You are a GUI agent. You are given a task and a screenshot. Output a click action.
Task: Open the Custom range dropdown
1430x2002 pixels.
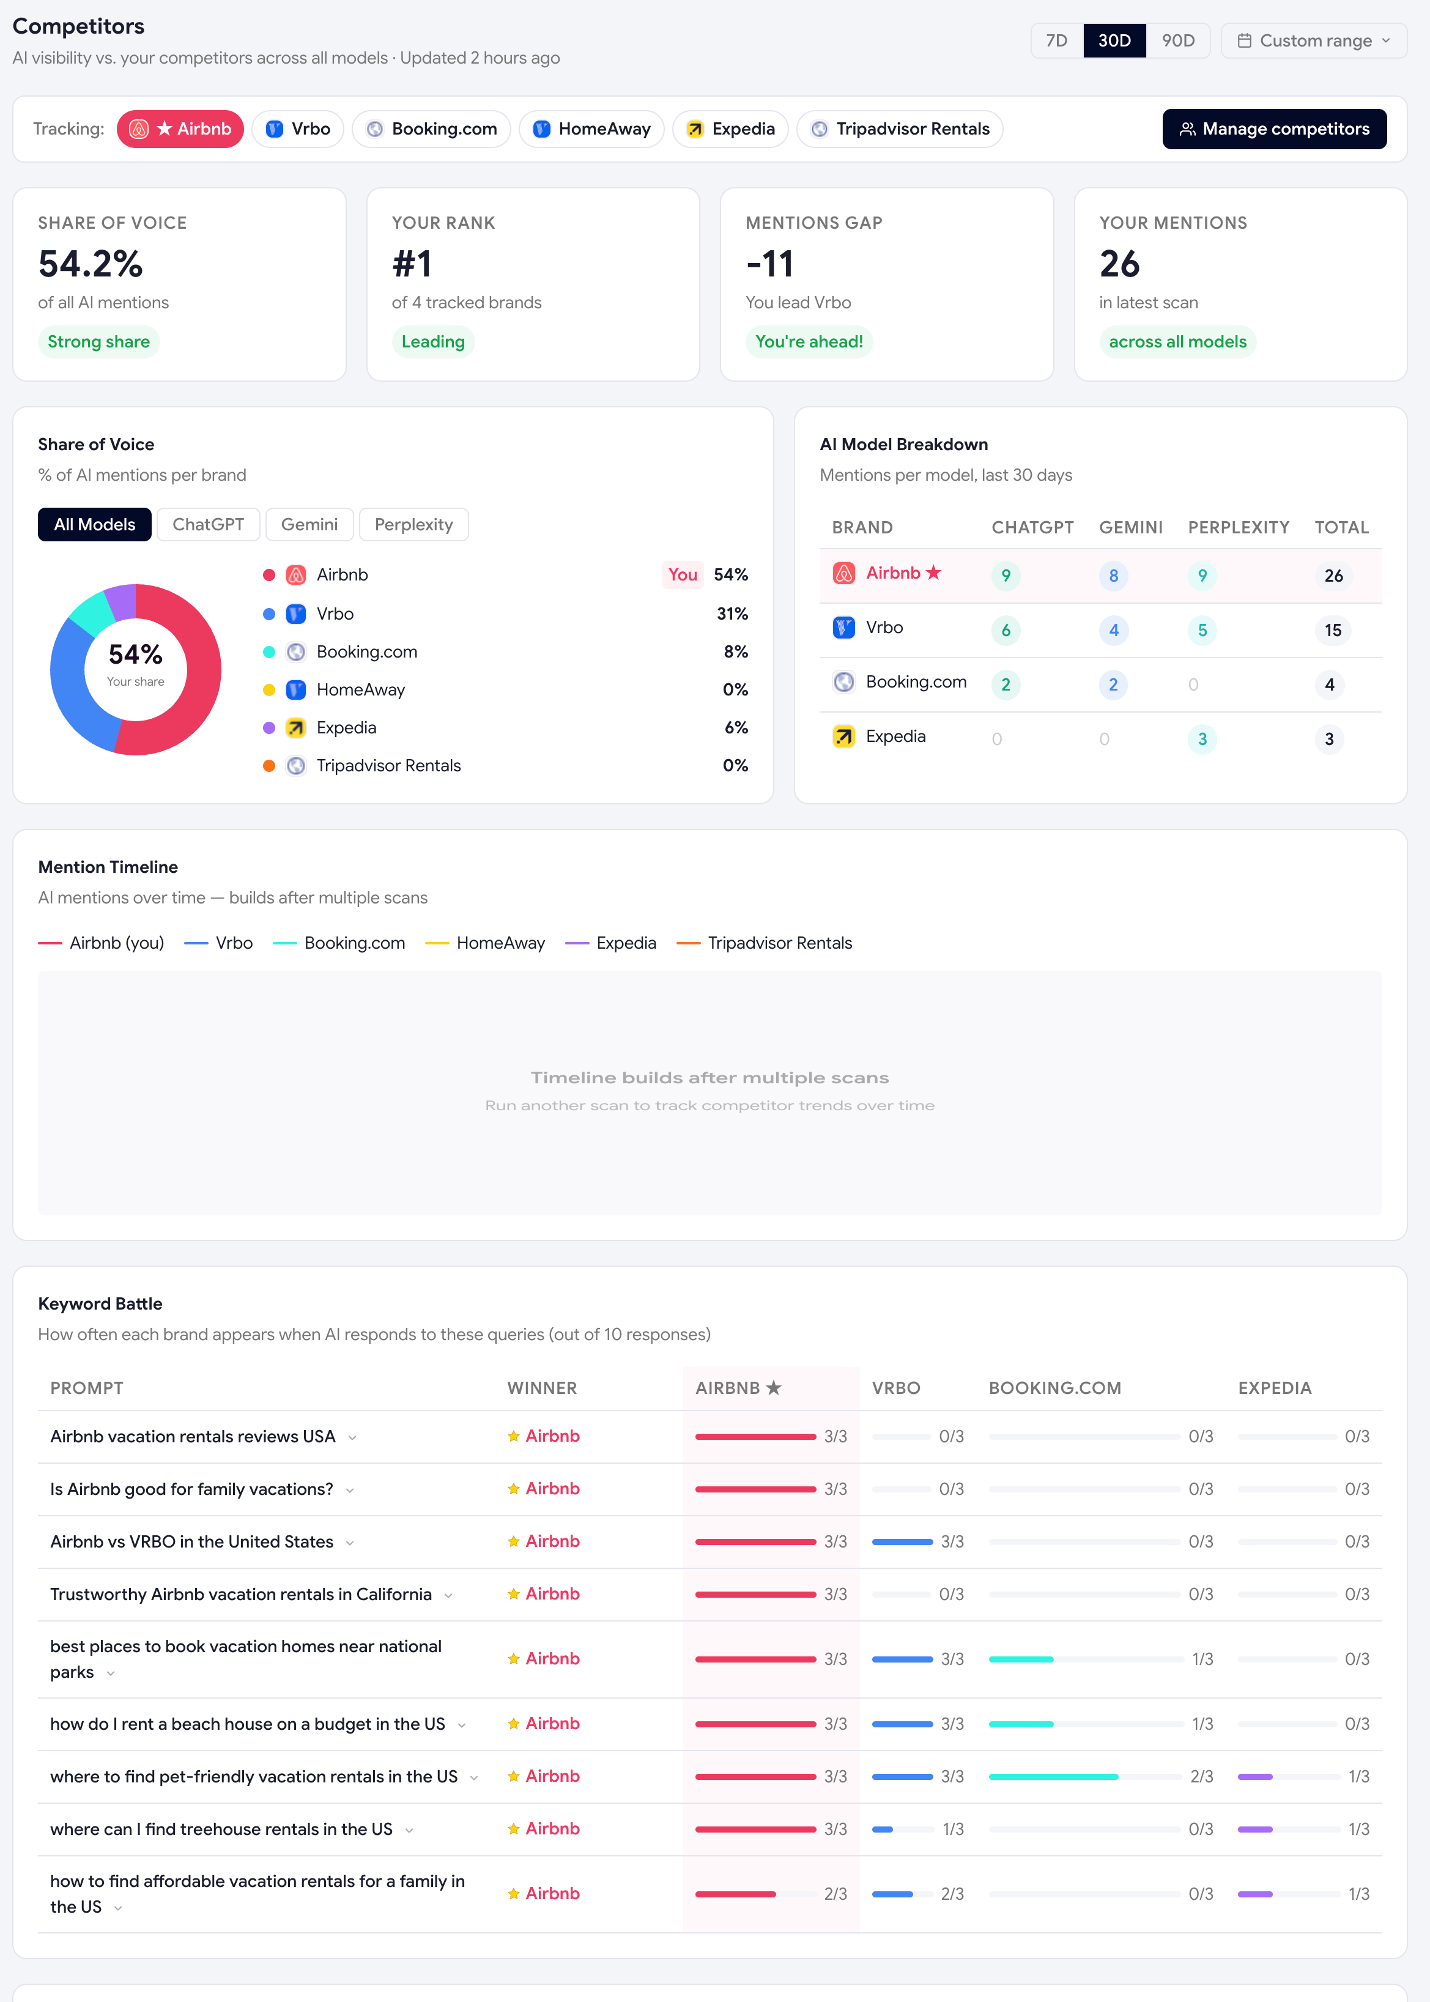[x=1314, y=40]
